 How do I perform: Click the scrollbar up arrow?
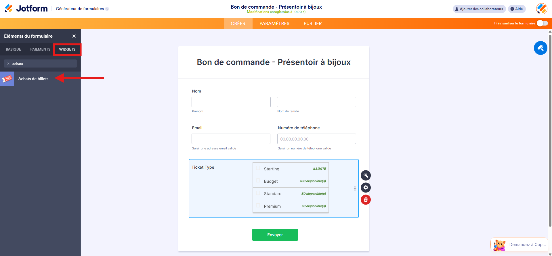[550, 32]
